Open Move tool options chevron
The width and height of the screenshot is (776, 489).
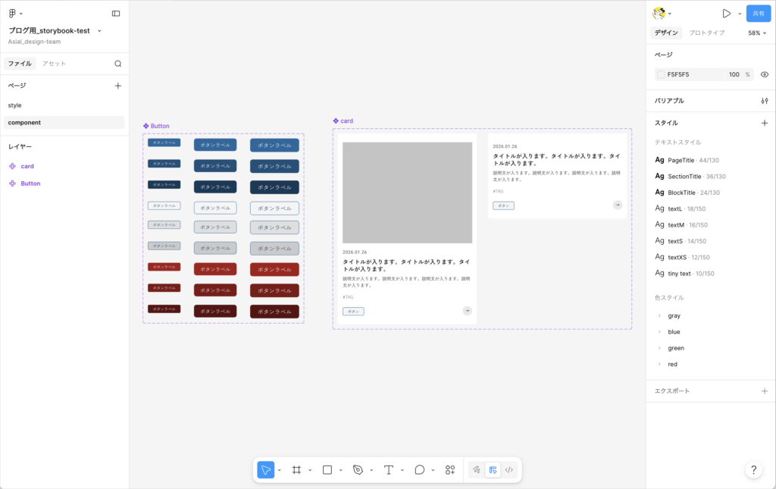click(280, 470)
